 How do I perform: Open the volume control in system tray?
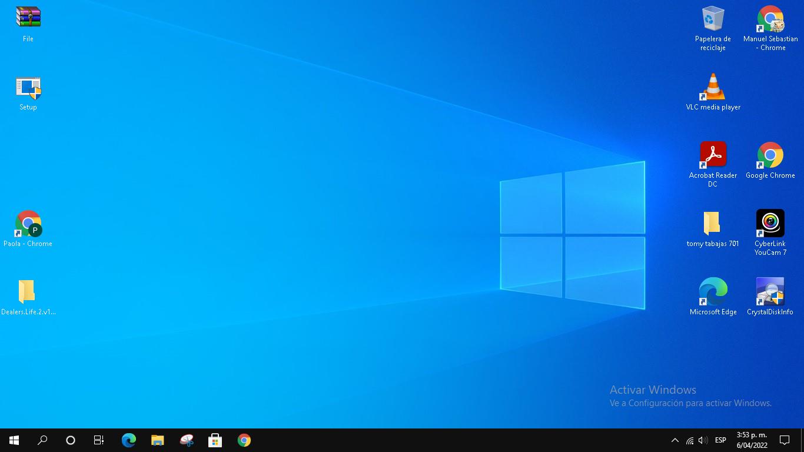pos(703,440)
